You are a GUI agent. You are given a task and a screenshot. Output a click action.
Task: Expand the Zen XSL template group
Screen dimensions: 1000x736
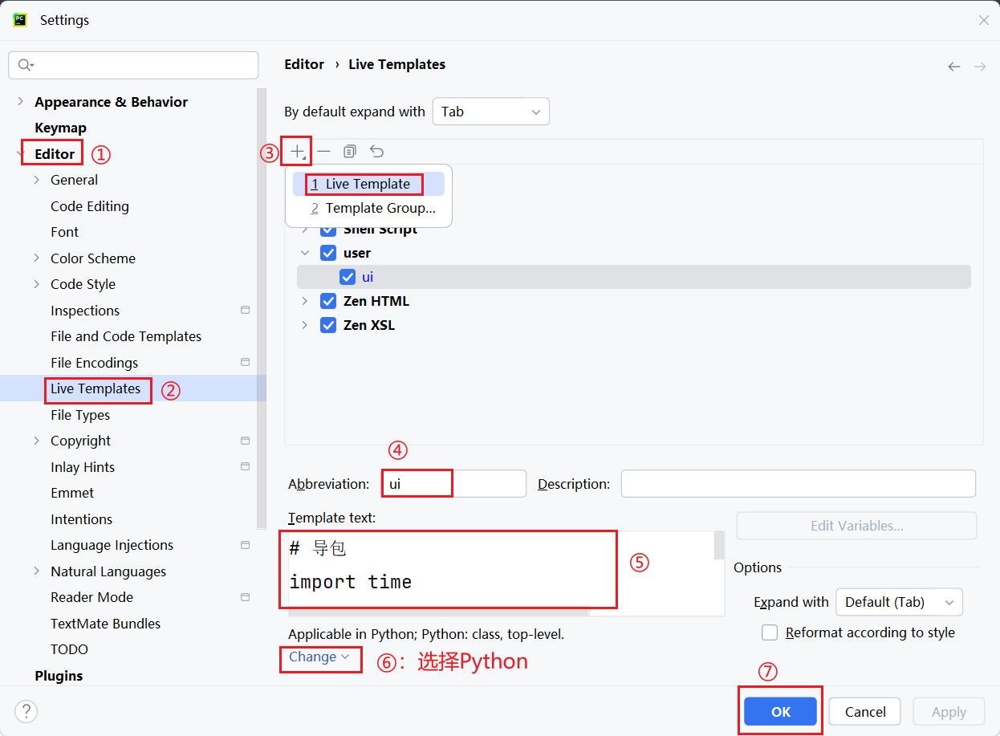(x=304, y=325)
